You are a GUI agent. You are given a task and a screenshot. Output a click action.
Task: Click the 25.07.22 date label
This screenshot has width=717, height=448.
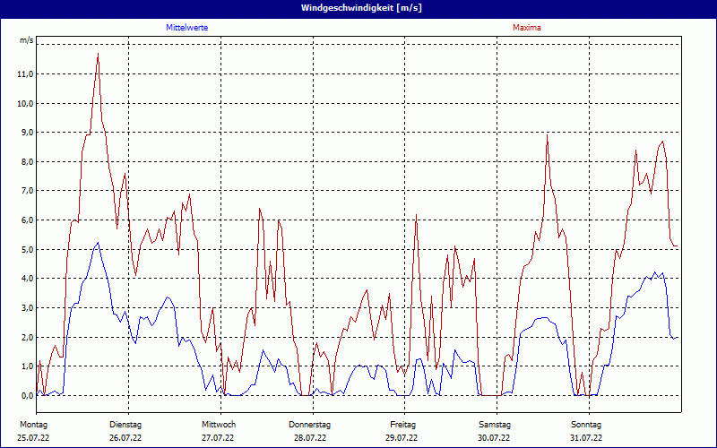click(34, 438)
